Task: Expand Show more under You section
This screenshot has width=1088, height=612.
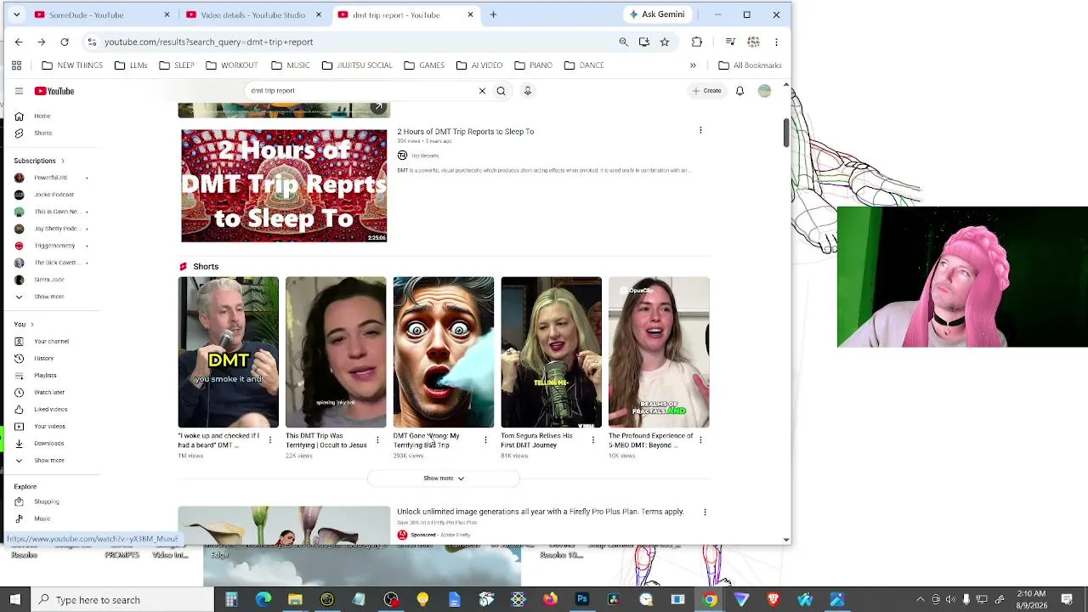Action: tap(49, 460)
